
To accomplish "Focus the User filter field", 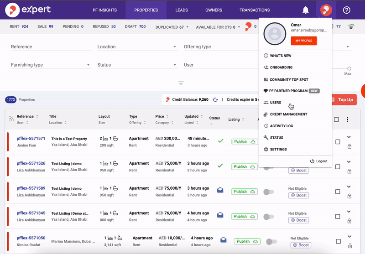I will (221, 65).
